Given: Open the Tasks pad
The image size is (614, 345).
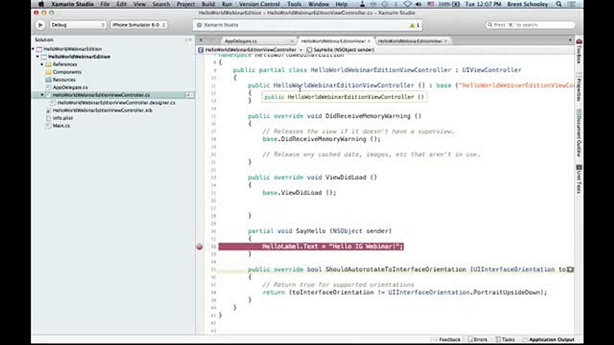Looking at the screenshot, I should (505, 340).
